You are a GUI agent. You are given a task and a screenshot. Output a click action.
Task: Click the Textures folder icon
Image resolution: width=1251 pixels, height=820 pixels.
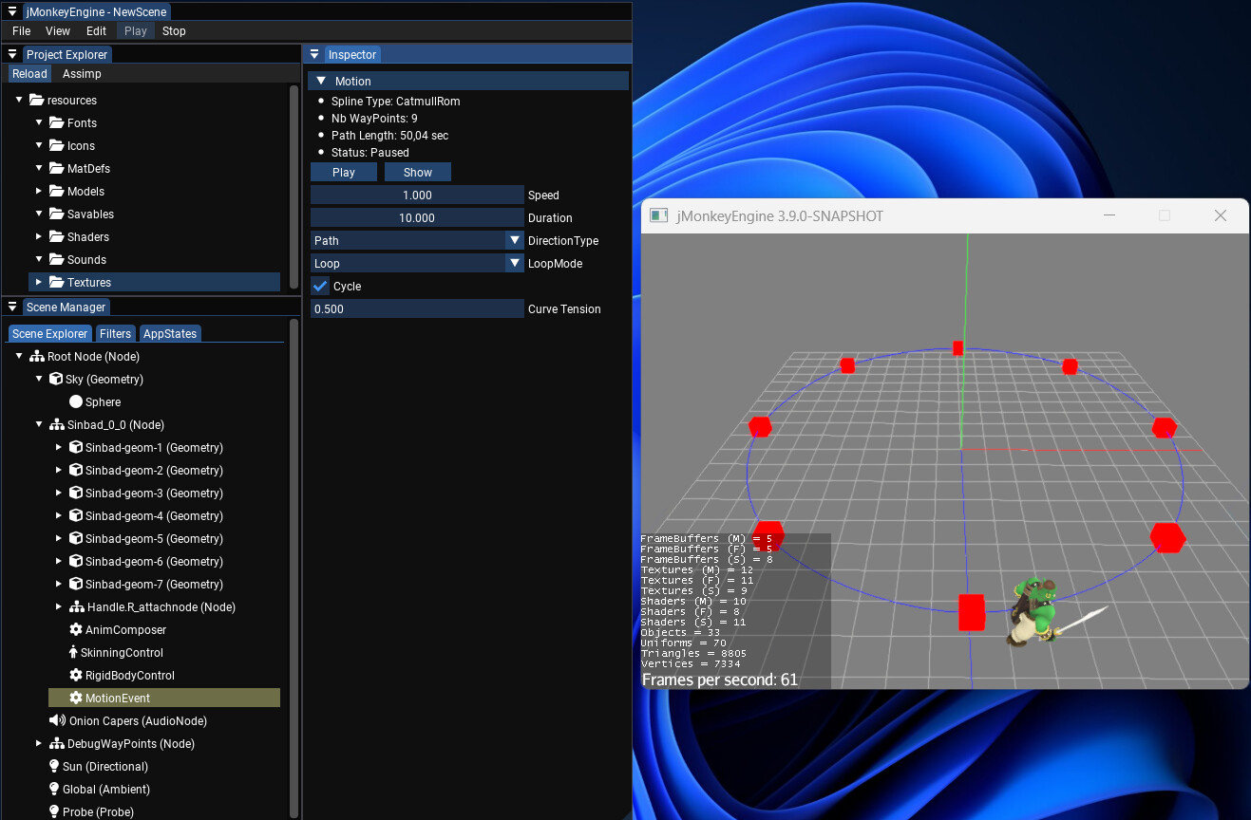click(57, 283)
